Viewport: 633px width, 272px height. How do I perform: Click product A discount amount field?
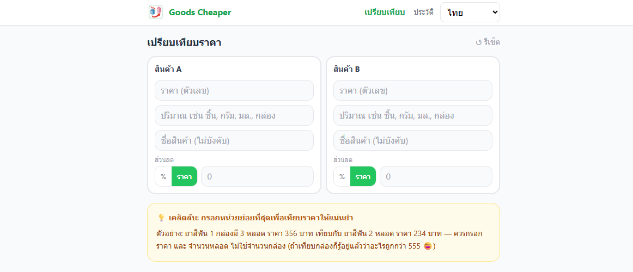pos(257,176)
